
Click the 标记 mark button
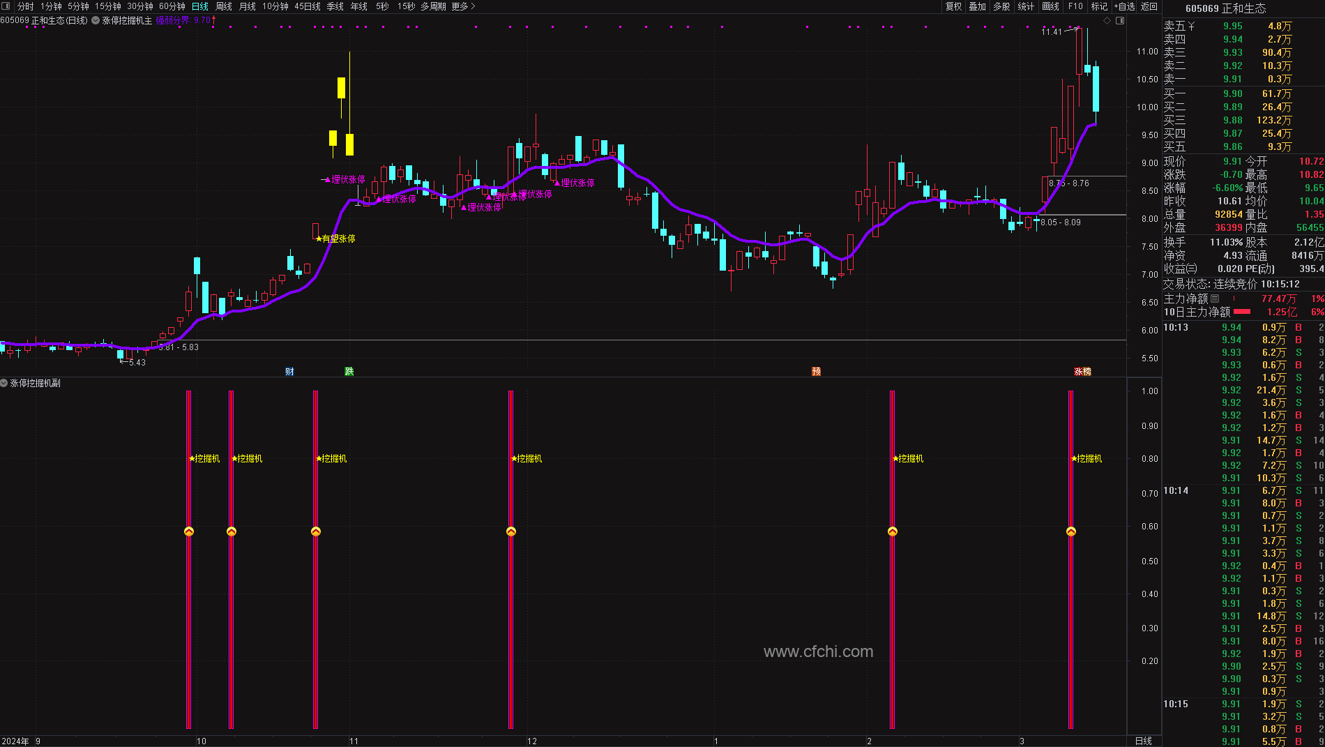[x=1099, y=6]
